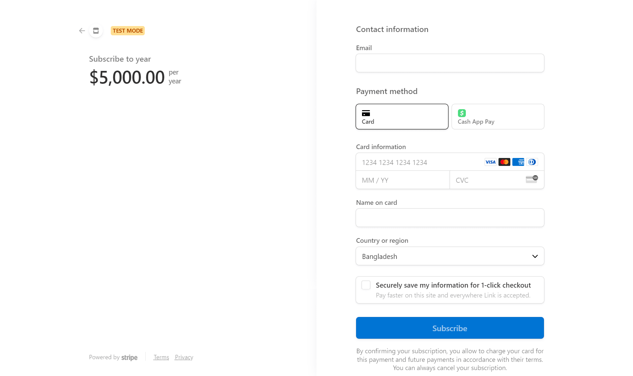The height and width of the screenshot is (376, 633).
Task: Click the Subscribe button
Action: pos(450,328)
